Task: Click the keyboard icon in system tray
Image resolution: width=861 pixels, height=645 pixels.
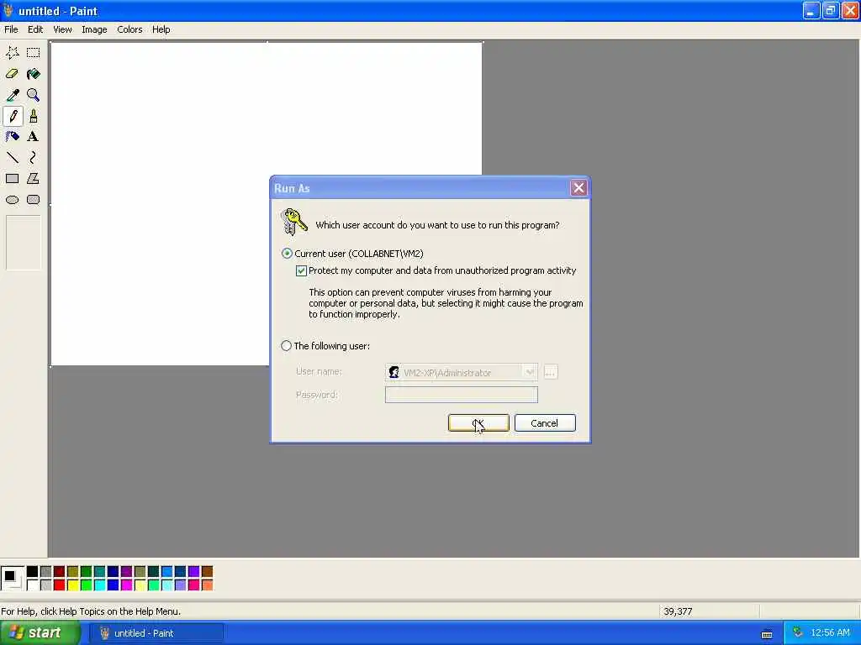Action: tap(767, 634)
